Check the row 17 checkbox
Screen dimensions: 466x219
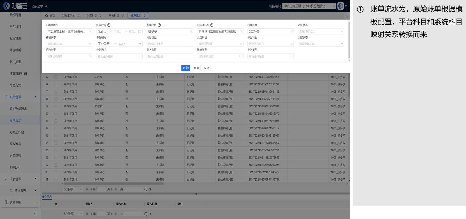pos(56,165)
